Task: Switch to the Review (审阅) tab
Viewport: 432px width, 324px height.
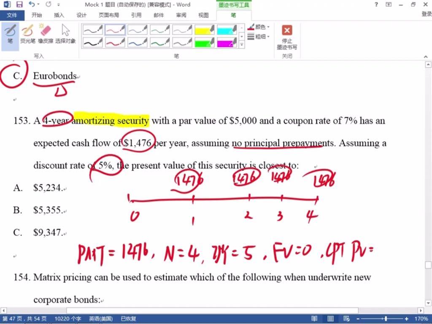Action: coord(181,15)
